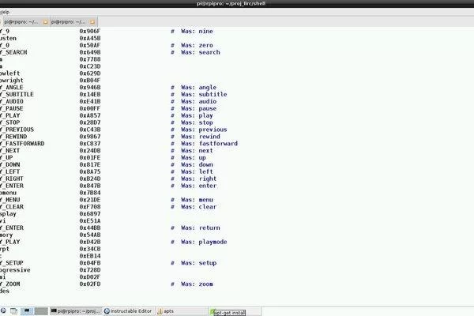Switch to the apts taskbar window
Image resolution: width=474 pixels, height=316 pixels.
point(182,310)
